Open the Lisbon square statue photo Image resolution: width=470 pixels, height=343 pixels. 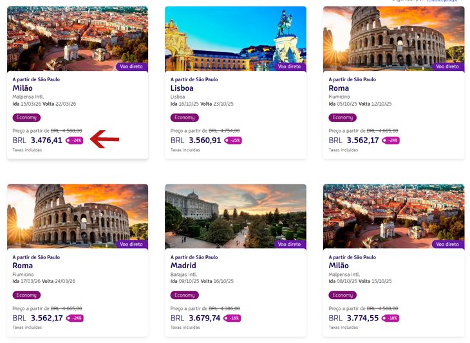(x=236, y=39)
